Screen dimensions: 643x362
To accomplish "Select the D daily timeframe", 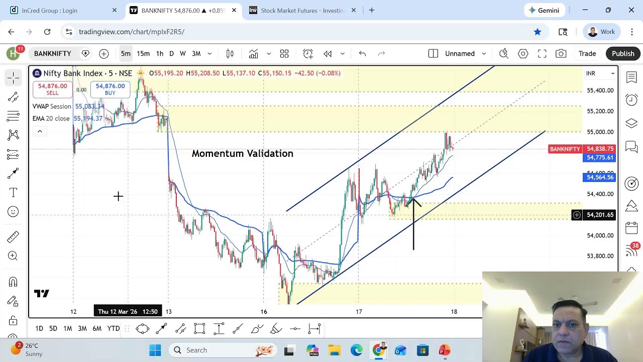I will [x=171, y=54].
